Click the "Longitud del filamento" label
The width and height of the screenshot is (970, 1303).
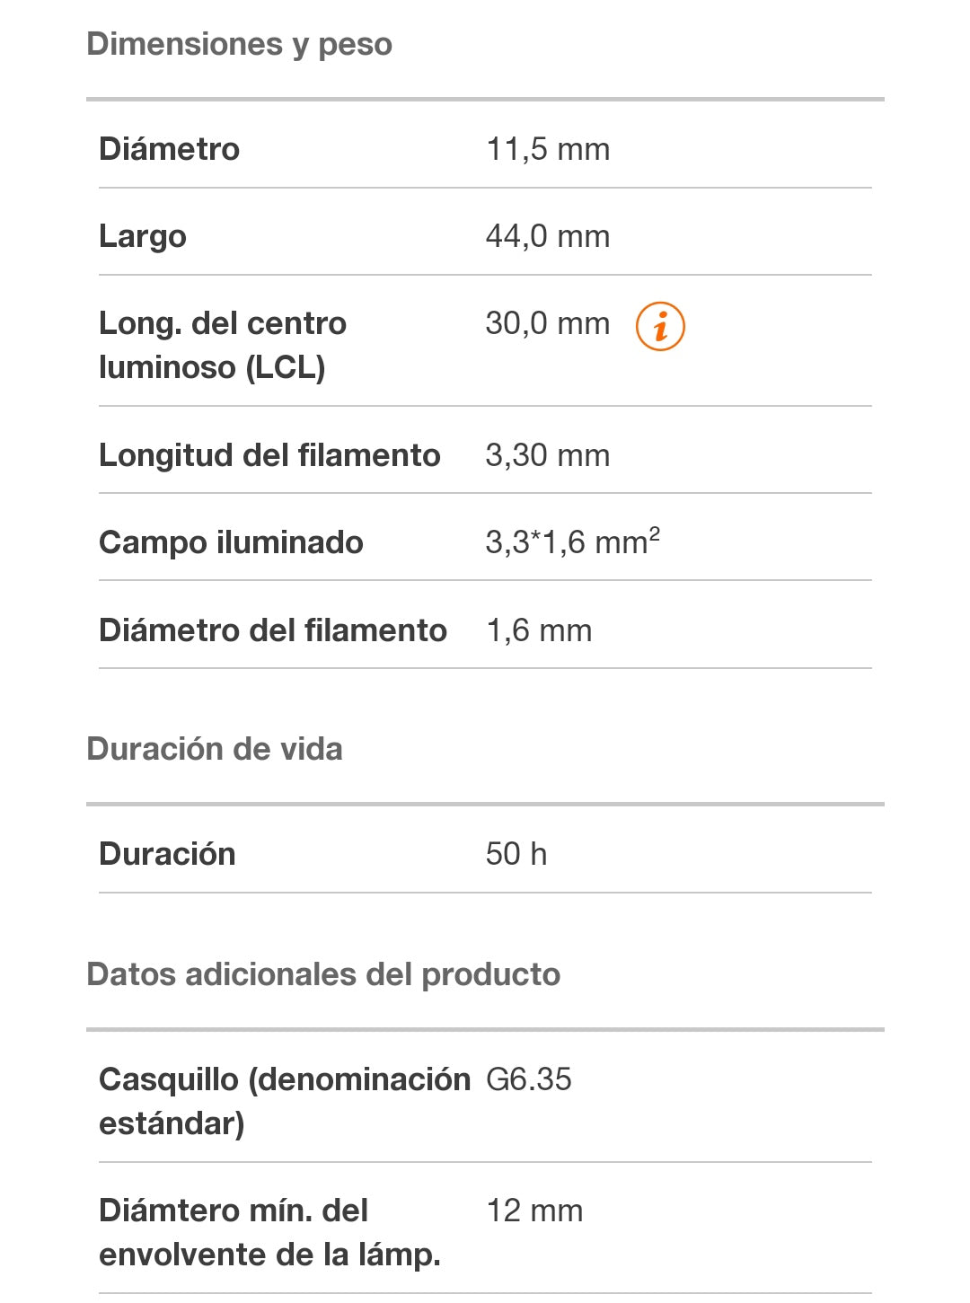pos(269,455)
